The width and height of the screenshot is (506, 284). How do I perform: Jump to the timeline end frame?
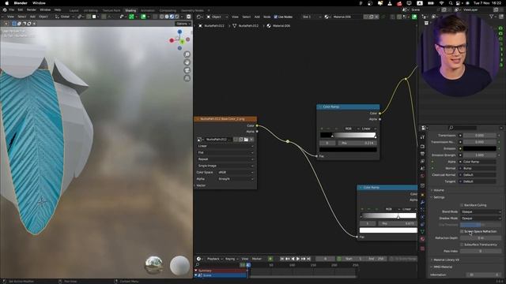(x=308, y=259)
